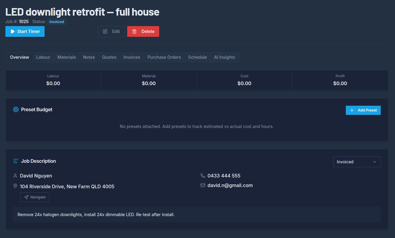The height and width of the screenshot is (238, 395).
Task: Click the envelope icon beside david.n@gmail.com
Action: point(203,185)
